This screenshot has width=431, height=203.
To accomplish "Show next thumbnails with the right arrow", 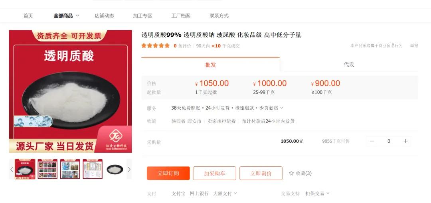I will [129, 169].
